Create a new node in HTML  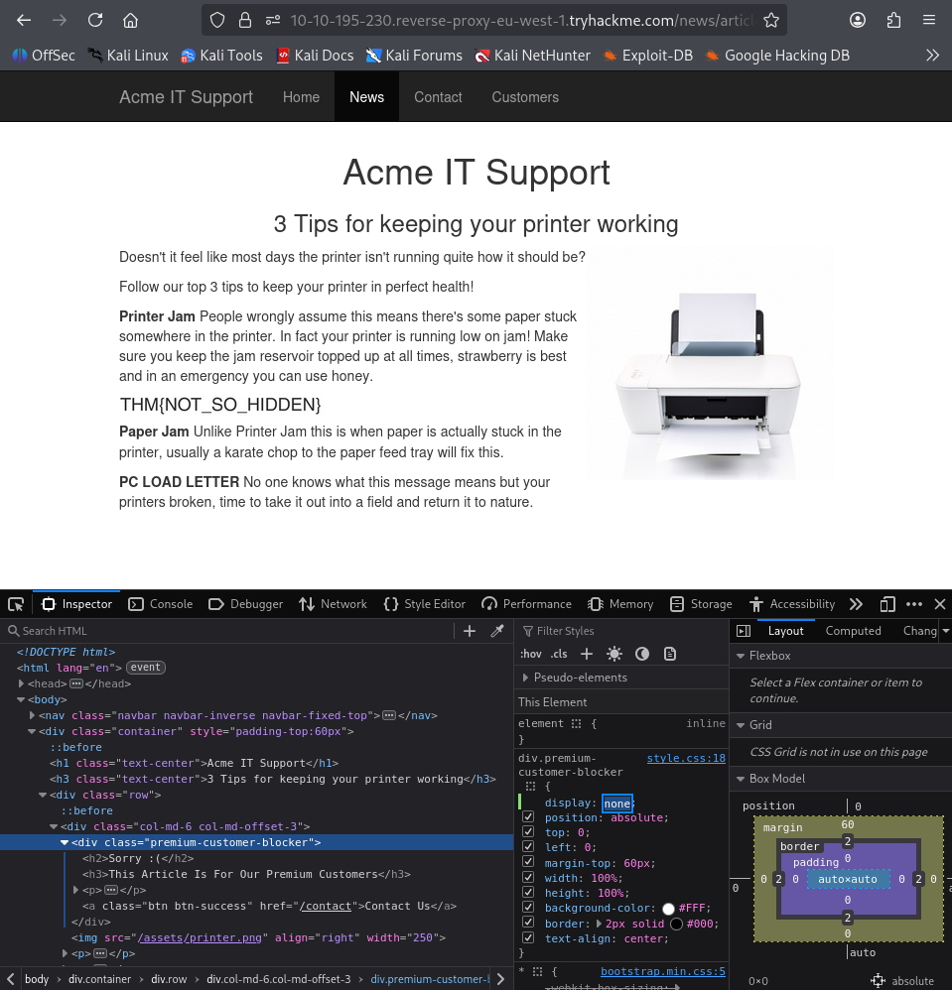click(x=470, y=631)
